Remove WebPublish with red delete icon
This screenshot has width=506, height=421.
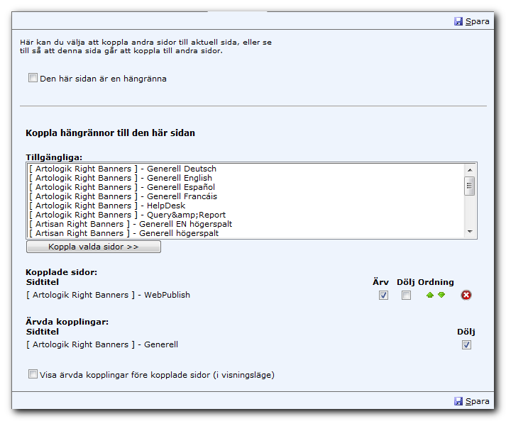click(466, 295)
